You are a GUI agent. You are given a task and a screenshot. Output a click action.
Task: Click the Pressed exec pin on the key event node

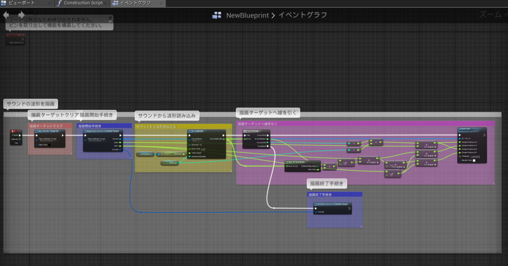[20, 135]
